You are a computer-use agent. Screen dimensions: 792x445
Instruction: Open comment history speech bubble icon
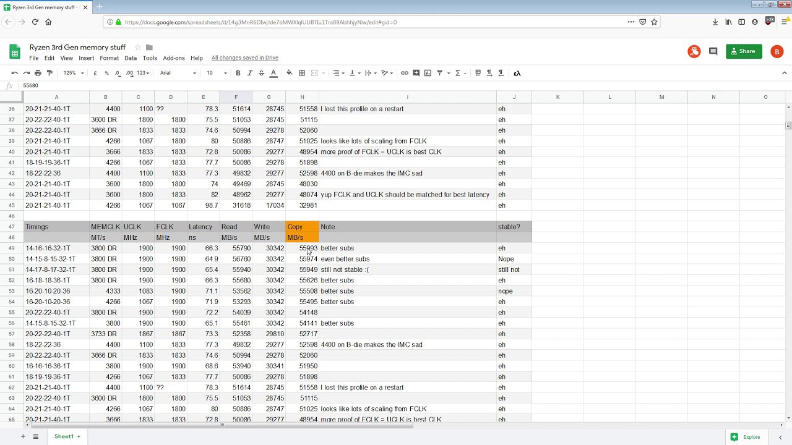click(713, 51)
